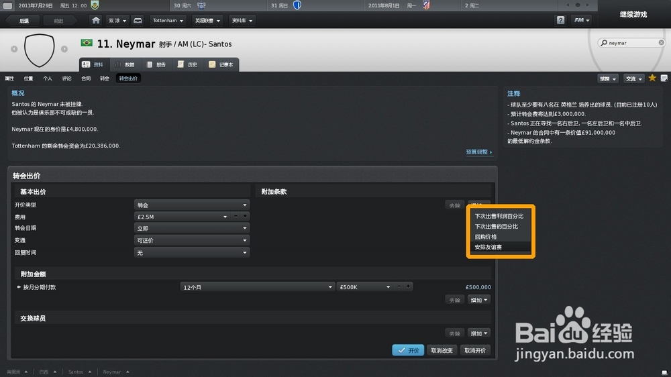Switch to the 记事本 notebook tab
The height and width of the screenshot is (377, 671).
(221, 64)
